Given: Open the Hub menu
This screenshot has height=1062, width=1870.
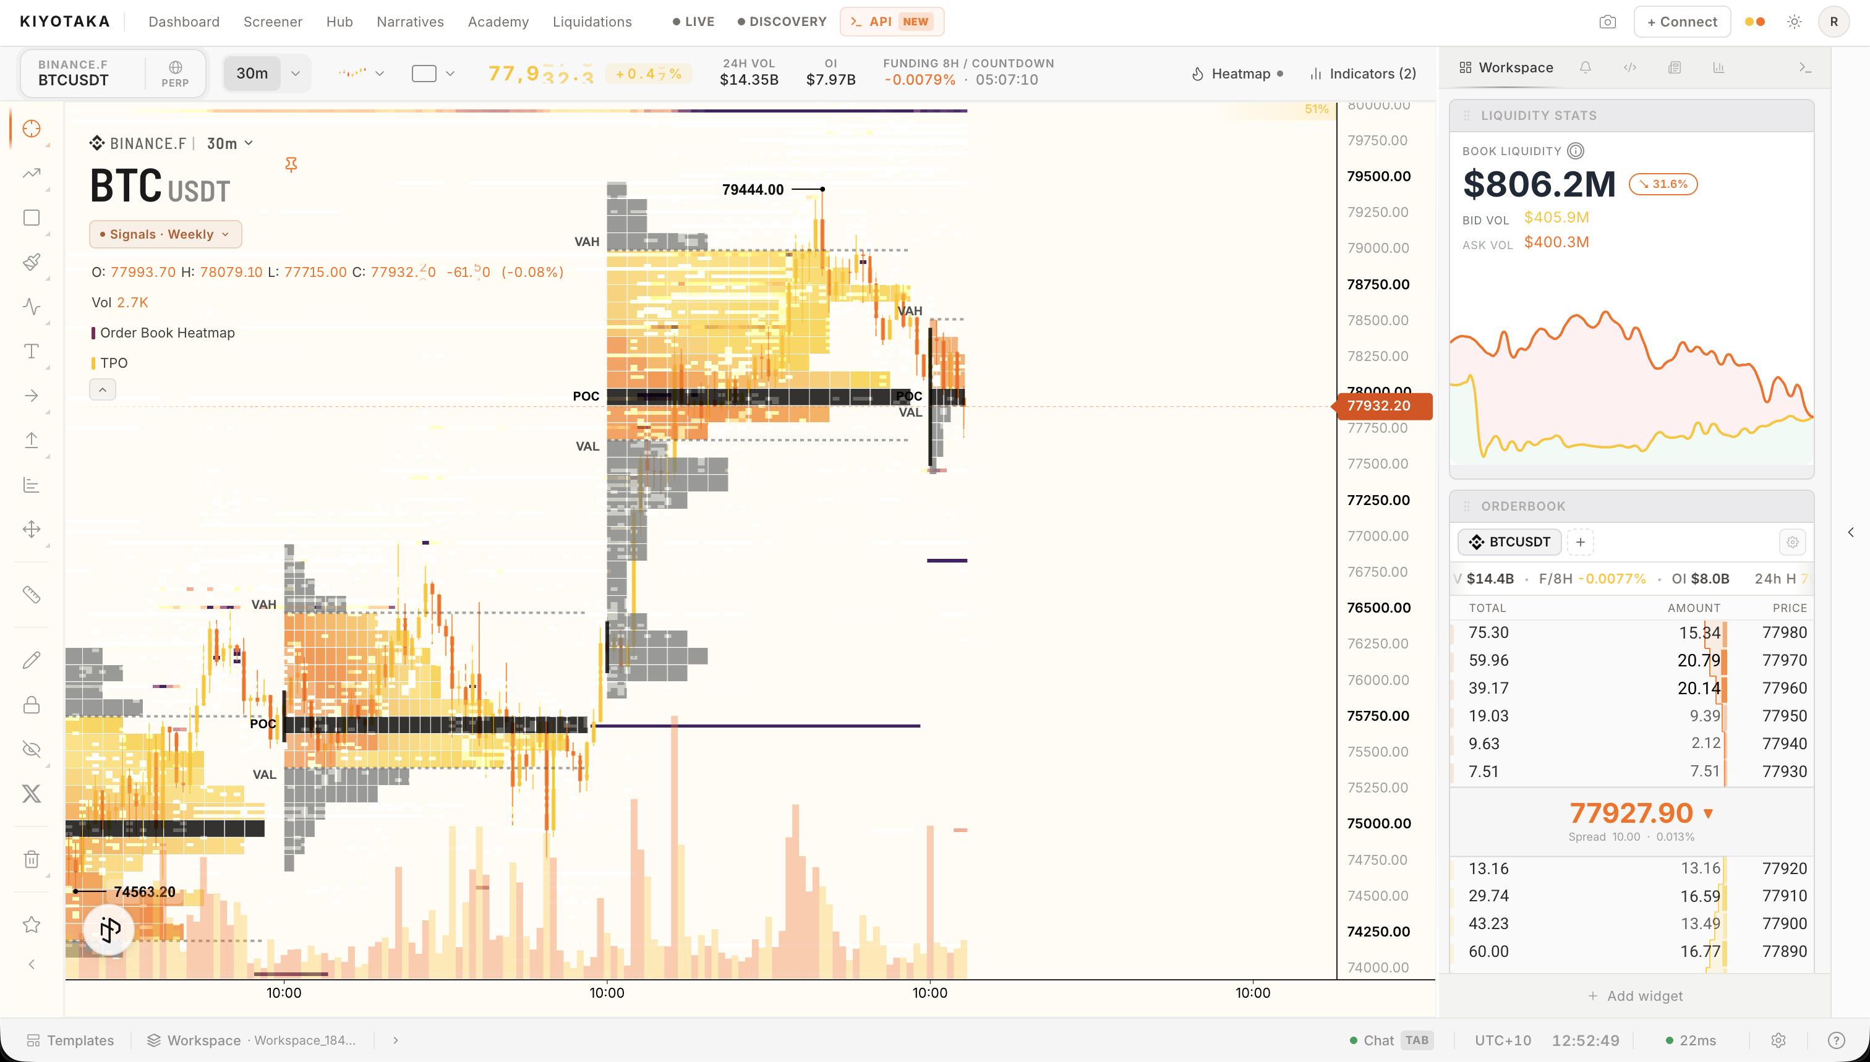Looking at the screenshot, I should [339, 22].
